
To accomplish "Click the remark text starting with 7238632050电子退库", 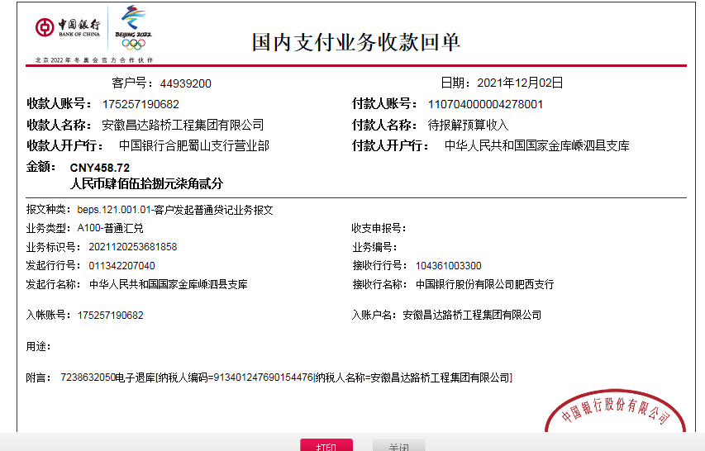I will coord(286,377).
